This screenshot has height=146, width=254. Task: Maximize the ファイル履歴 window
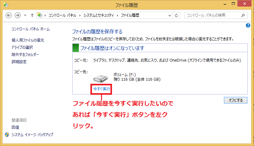233,3
